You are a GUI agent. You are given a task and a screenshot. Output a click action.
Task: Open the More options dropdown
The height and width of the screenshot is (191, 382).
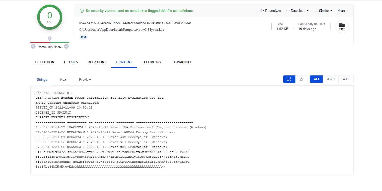click(x=343, y=11)
